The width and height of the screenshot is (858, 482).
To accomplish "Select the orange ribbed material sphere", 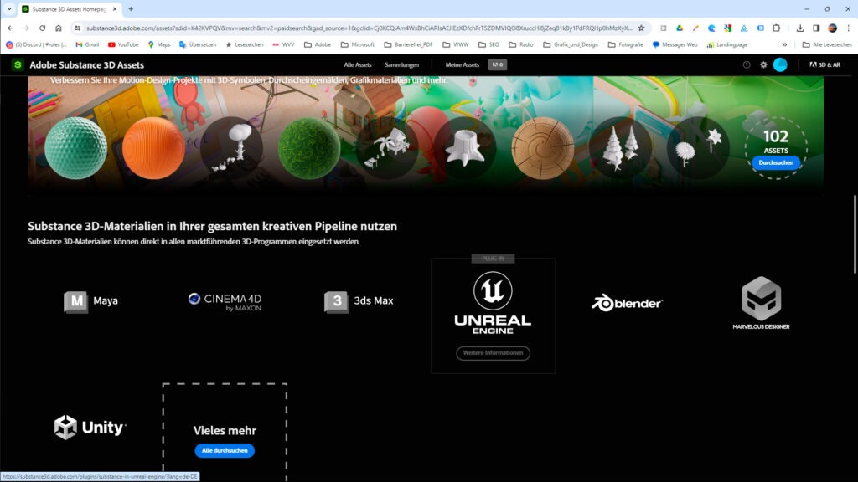I will coord(154,148).
